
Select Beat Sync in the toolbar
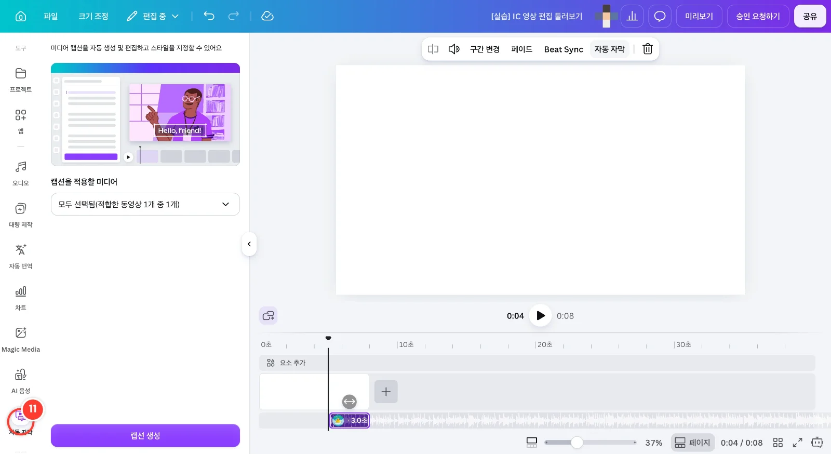[x=564, y=49]
